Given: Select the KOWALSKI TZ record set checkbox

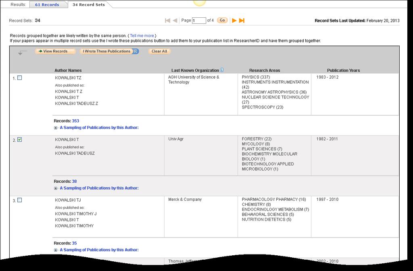Looking at the screenshot, I should [19, 78].
